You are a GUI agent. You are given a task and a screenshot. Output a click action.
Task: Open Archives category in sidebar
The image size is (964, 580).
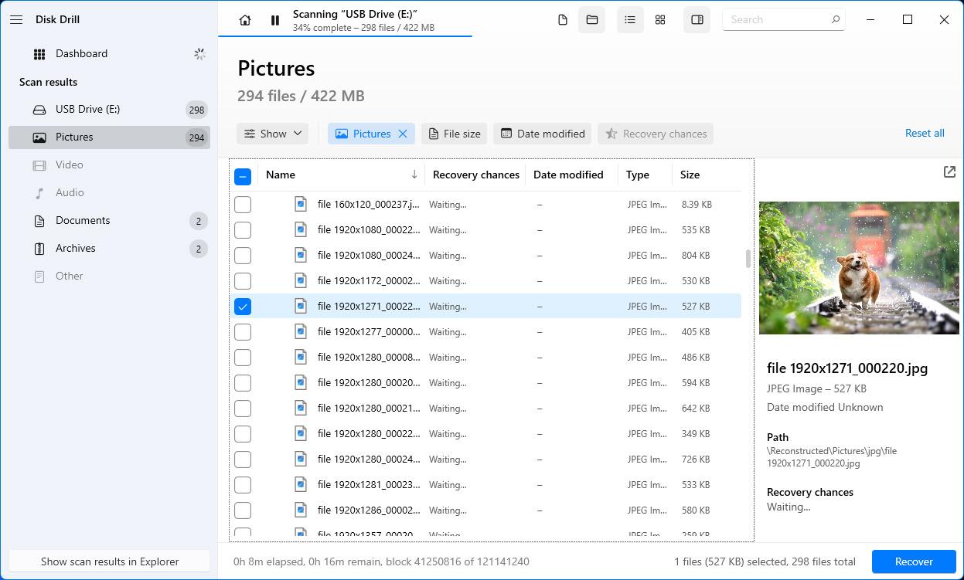coord(76,249)
